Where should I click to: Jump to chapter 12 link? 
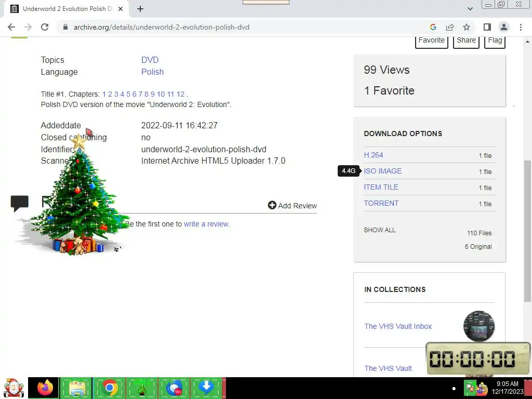180,95
